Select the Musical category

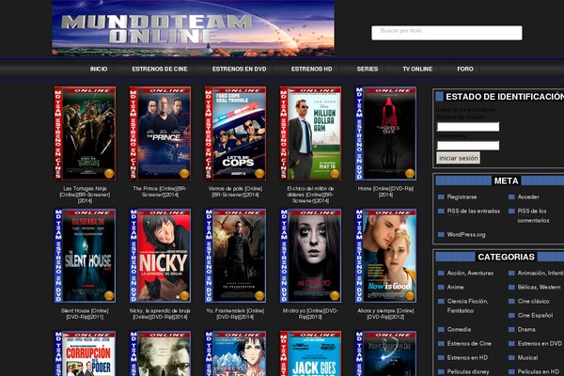(x=527, y=357)
